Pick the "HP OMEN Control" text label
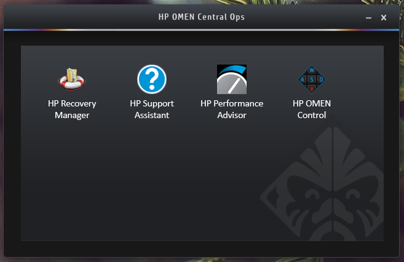 312,109
